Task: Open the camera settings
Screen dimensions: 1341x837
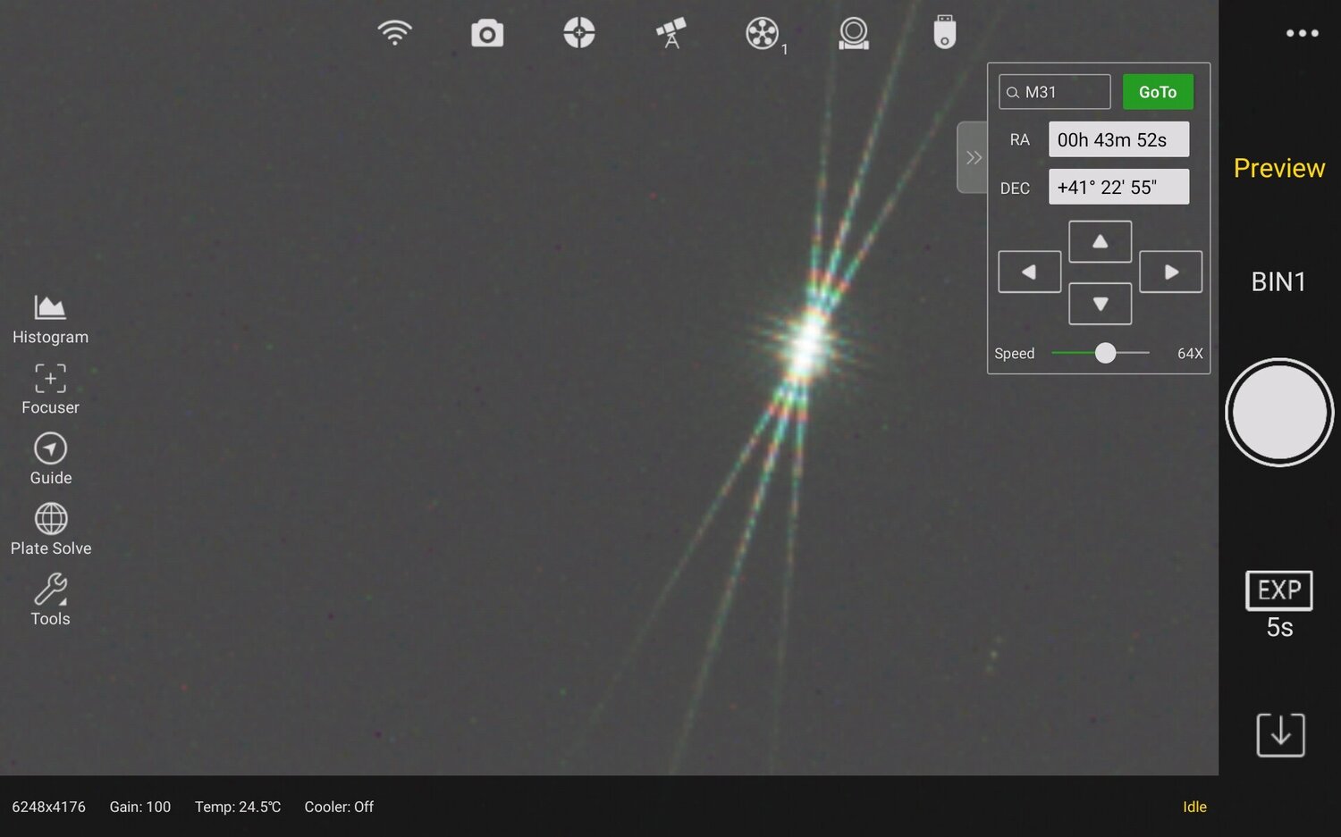Action: point(486,32)
